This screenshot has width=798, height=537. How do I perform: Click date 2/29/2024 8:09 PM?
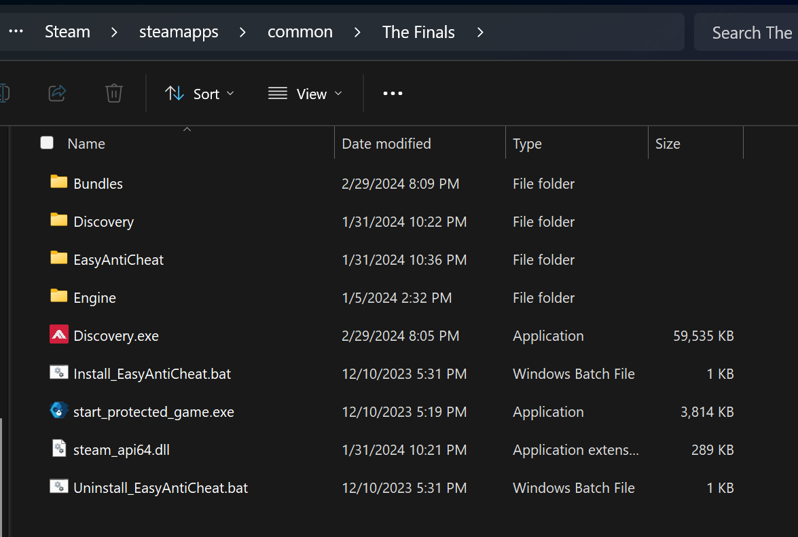pyautogui.click(x=401, y=183)
